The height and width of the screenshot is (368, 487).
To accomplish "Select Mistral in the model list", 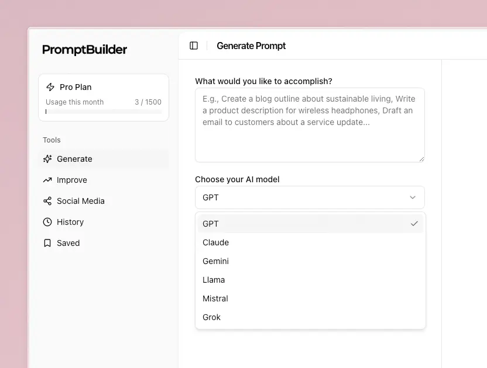I will 215,298.
